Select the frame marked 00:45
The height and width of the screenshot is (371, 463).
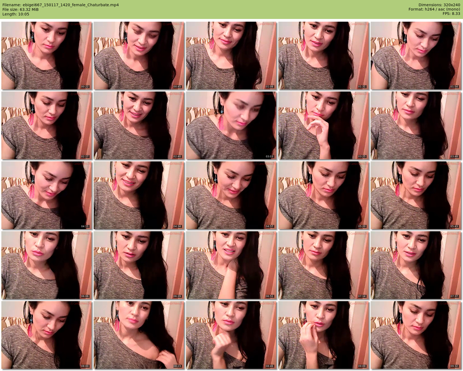pyautogui.click(x=139, y=56)
